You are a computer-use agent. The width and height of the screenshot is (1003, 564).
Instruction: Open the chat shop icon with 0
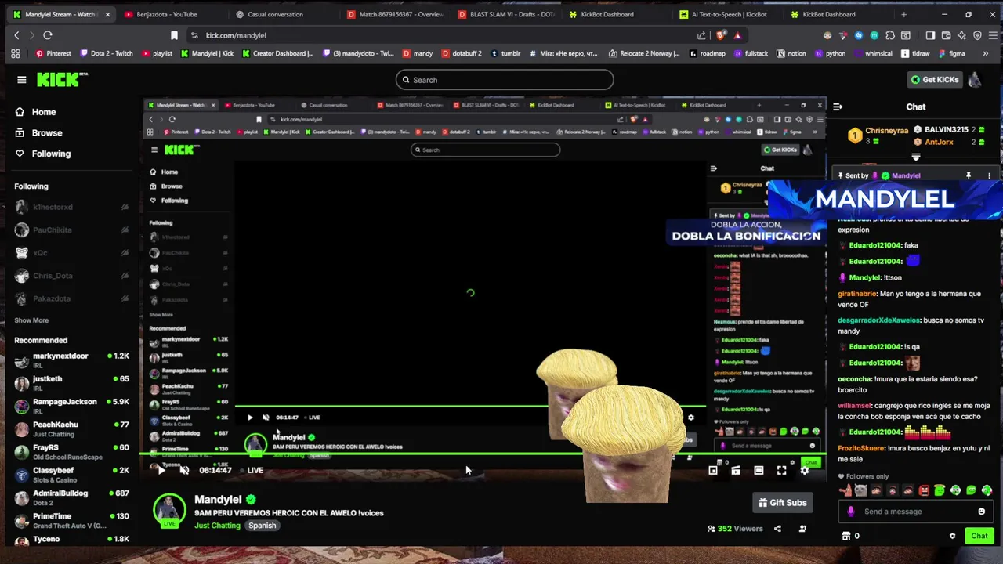pyautogui.click(x=851, y=536)
